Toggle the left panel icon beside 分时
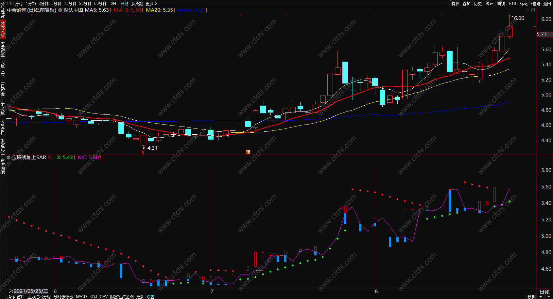Viewport: 553px width, 299px height. (9, 4)
